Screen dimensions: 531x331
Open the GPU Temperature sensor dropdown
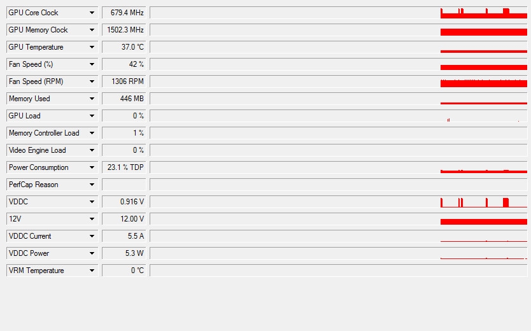(92, 47)
